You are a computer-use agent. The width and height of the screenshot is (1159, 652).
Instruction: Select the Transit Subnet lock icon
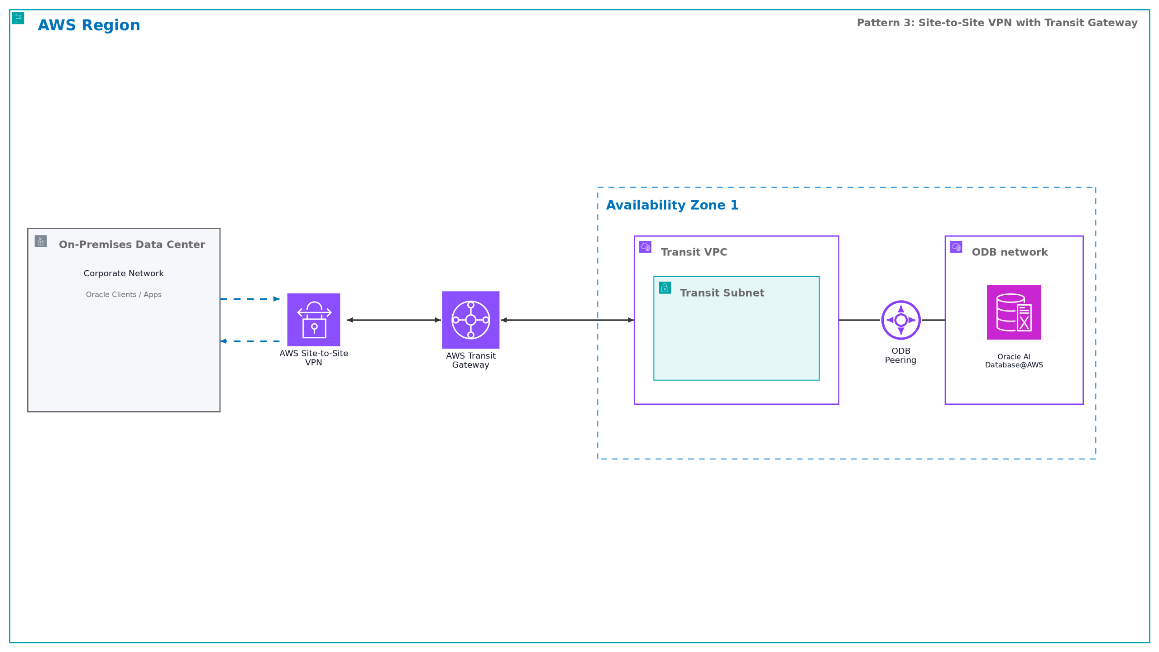point(665,288)
